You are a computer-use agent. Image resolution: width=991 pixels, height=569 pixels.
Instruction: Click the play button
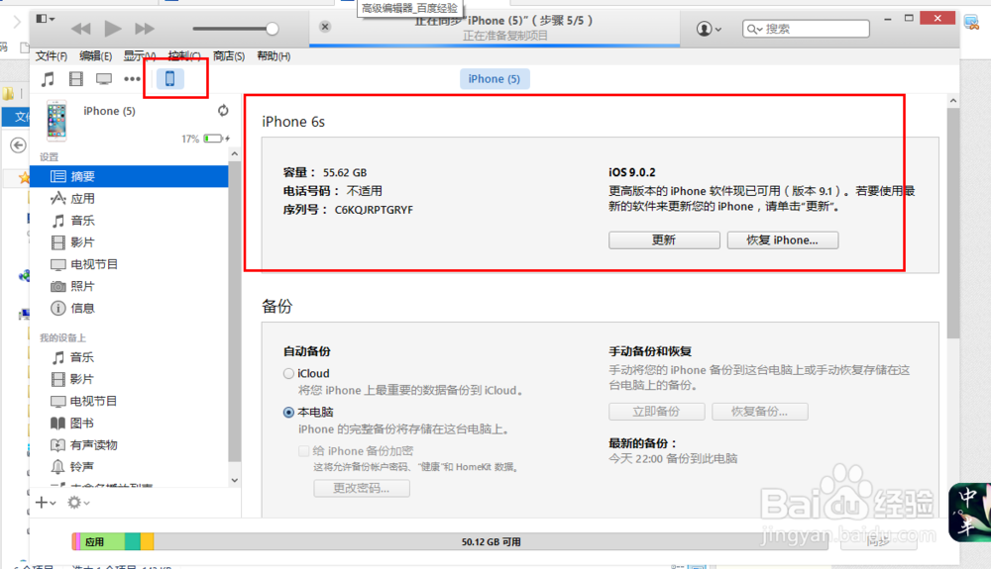coord(113,29)
